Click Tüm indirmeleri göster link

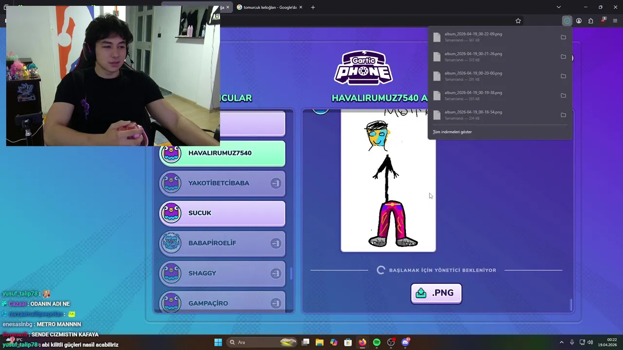click(x=452, y=132)
